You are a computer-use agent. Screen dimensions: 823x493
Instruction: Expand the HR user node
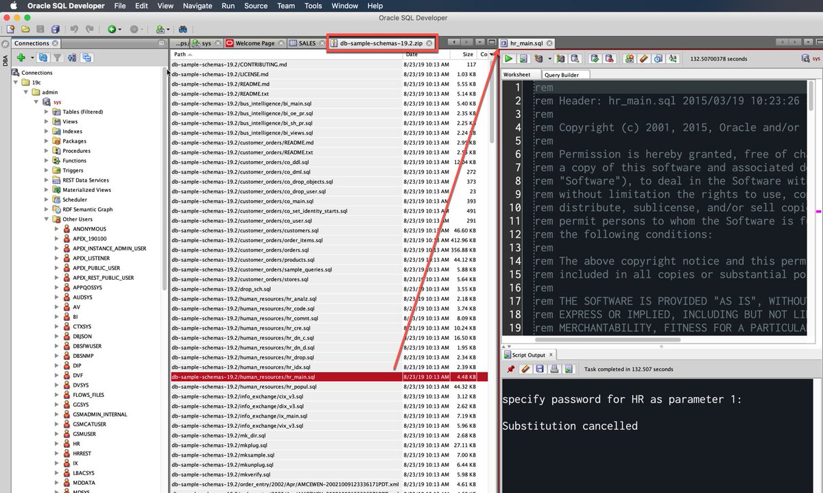57,444
